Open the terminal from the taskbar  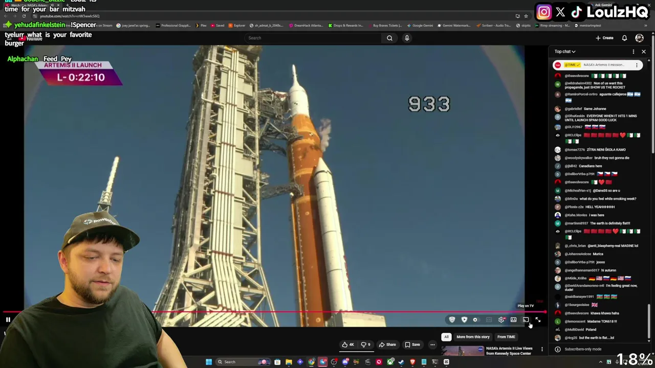pos(435,362)
